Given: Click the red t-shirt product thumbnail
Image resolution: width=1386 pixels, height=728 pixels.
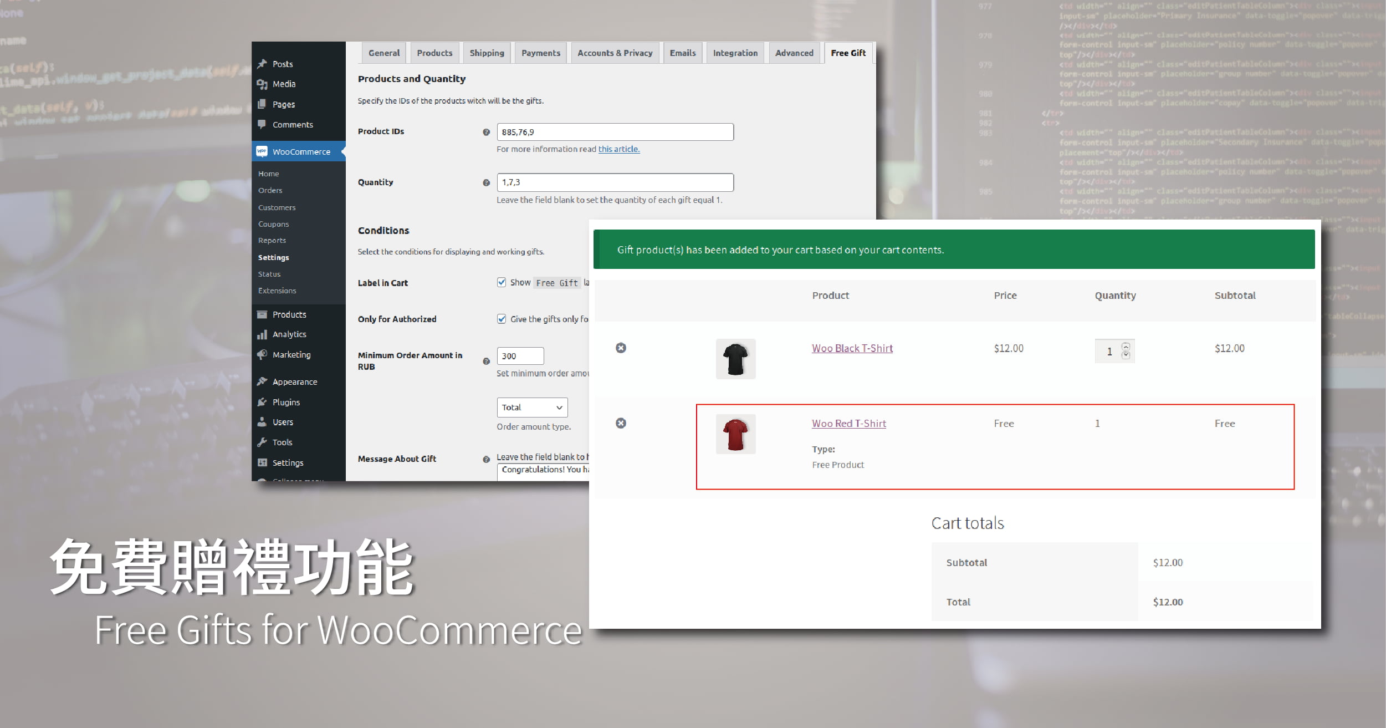Looking at the screenshot, I should [735, 434].
